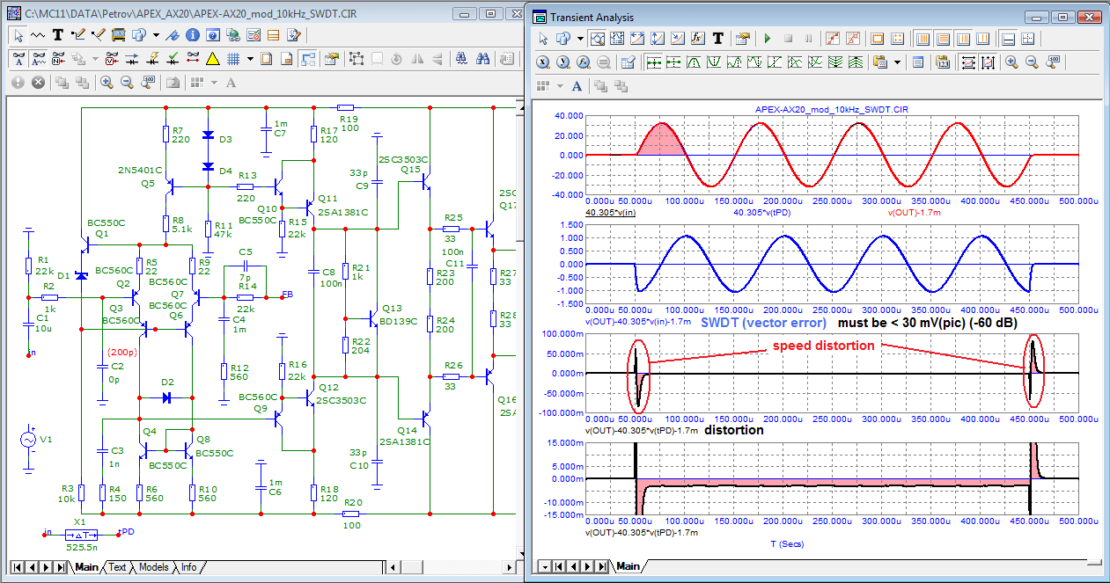Click the fx function tool icon

pos(698,39)
